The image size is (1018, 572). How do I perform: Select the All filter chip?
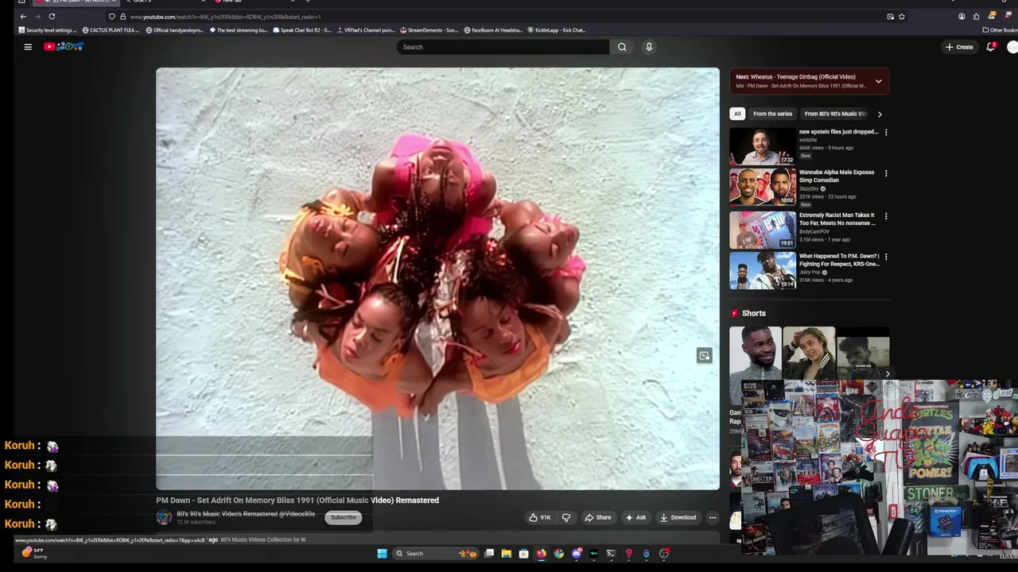737,114
